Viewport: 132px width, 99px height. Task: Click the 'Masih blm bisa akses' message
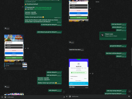tap(76, 50)
